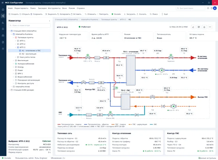The width and height of the screenshot is (218, 160).
Task: Go to Home in left sidebar
Action: click(3, 10)
